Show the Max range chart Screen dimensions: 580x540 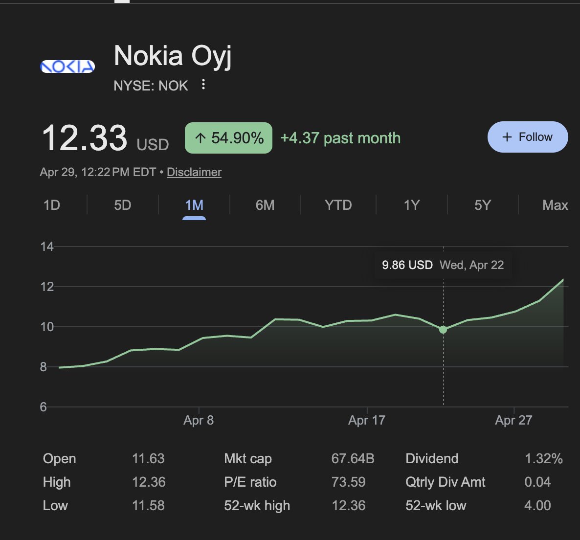pos(555,205)
